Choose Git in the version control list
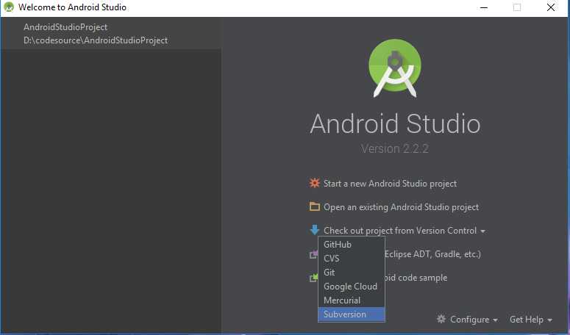 click(351, 273)
